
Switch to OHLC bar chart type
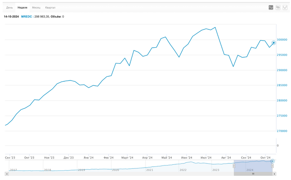tap(285, 7)
